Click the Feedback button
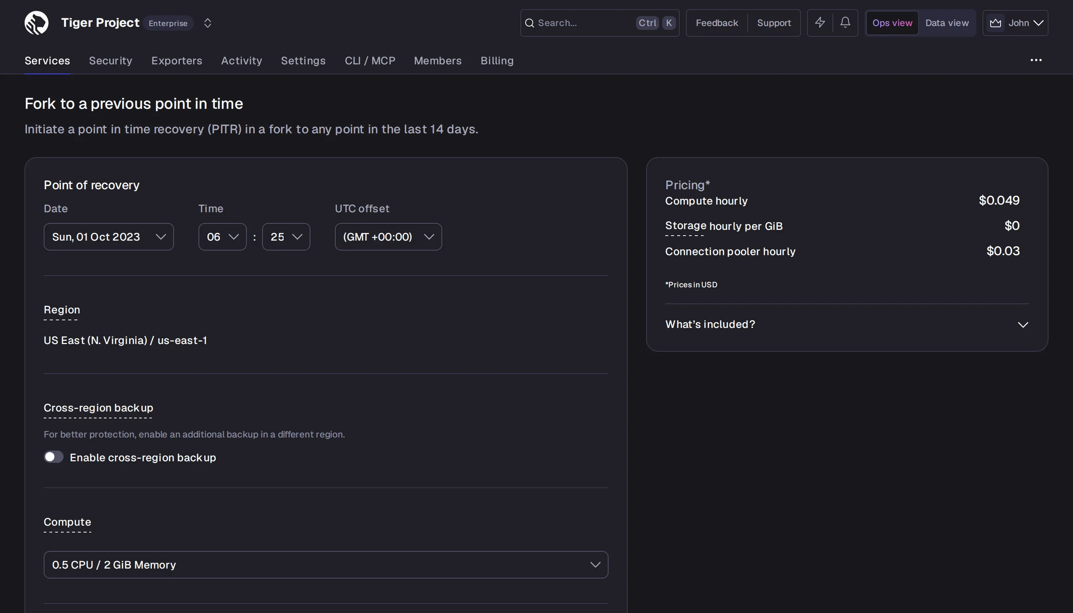Screen dimensions: 1073x613 717,23
